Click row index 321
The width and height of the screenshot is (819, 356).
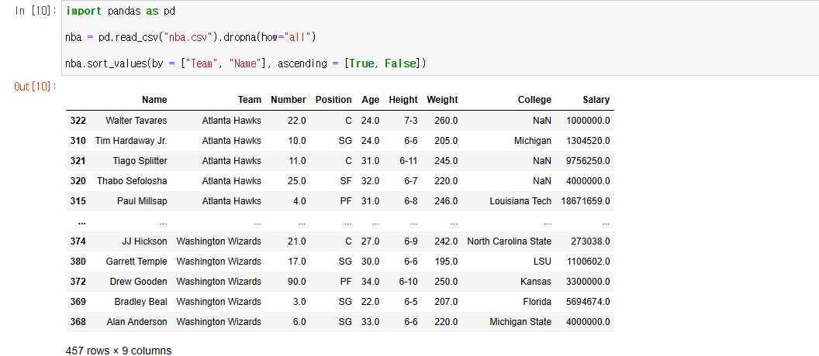[x=78, y=160]
